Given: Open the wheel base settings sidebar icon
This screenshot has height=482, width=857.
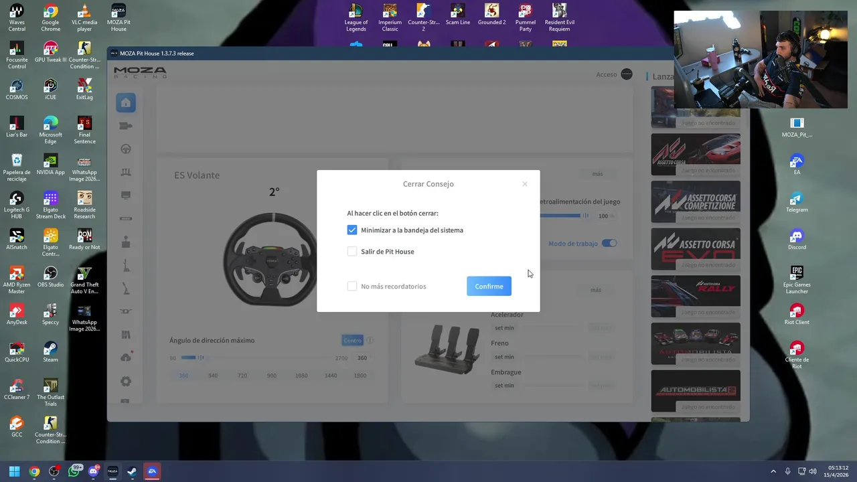Looking at the screenshot, I should [x=126, y=126].
